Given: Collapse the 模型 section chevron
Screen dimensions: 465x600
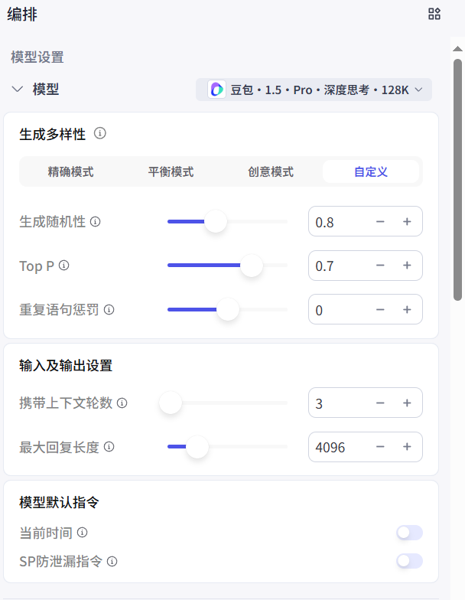Looking at the screenshot, I should (x=18, y=90).
